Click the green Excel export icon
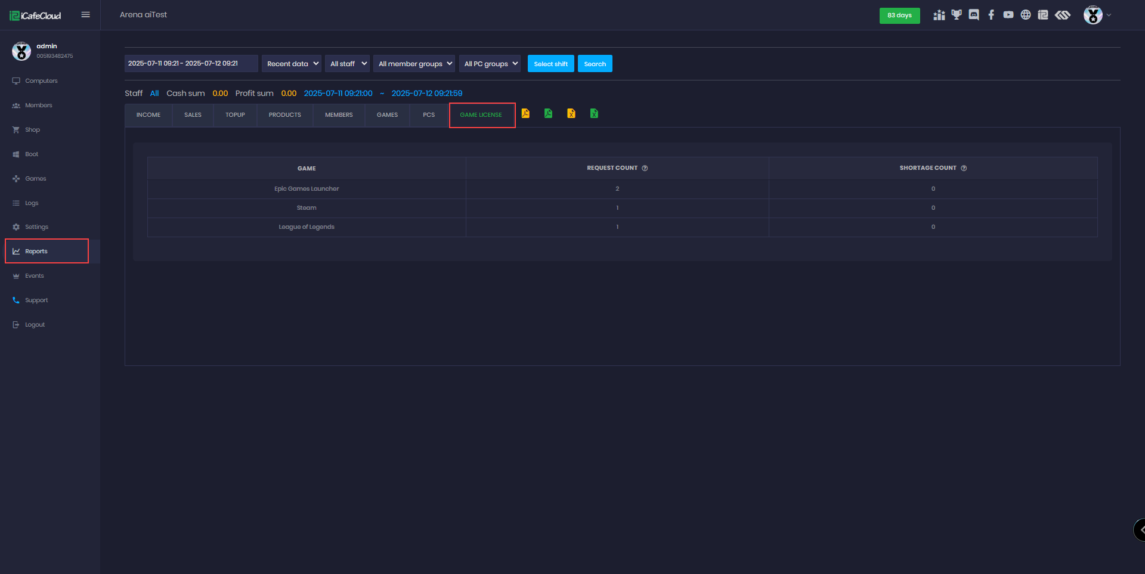Viewport: 1145px width, 574px height. click(x=594, y=113)
